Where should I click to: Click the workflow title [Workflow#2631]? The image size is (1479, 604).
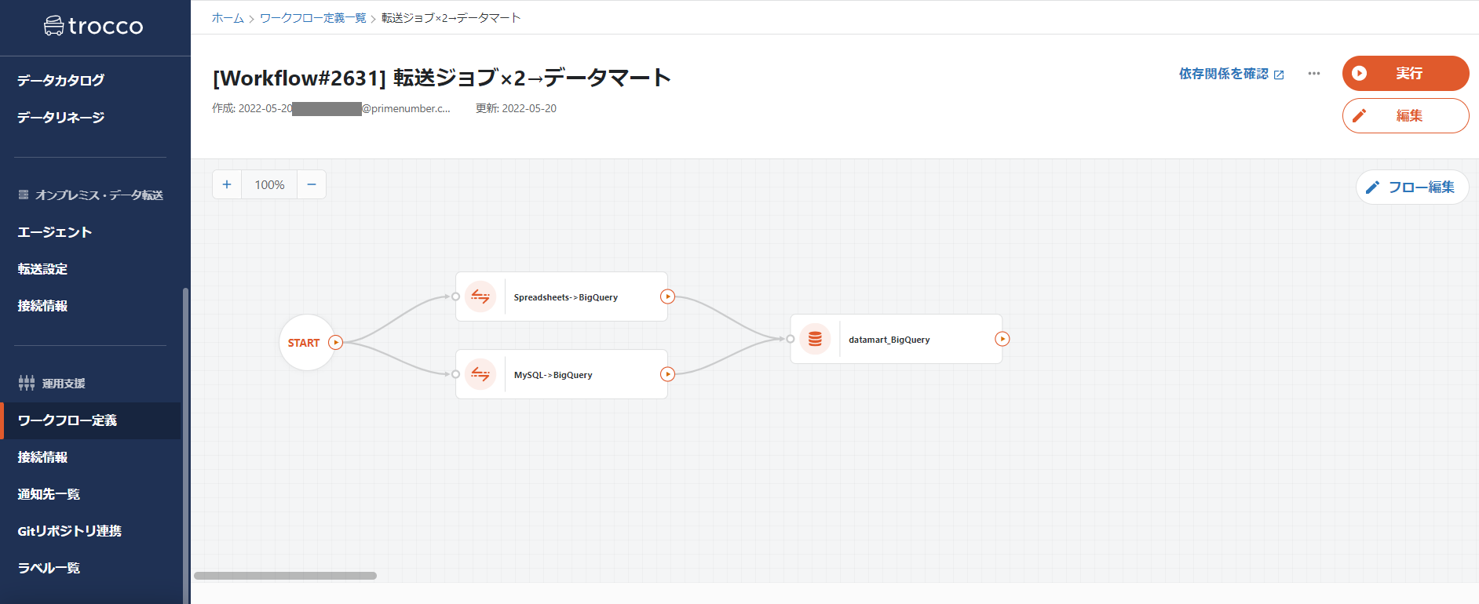tap(441, 78)
